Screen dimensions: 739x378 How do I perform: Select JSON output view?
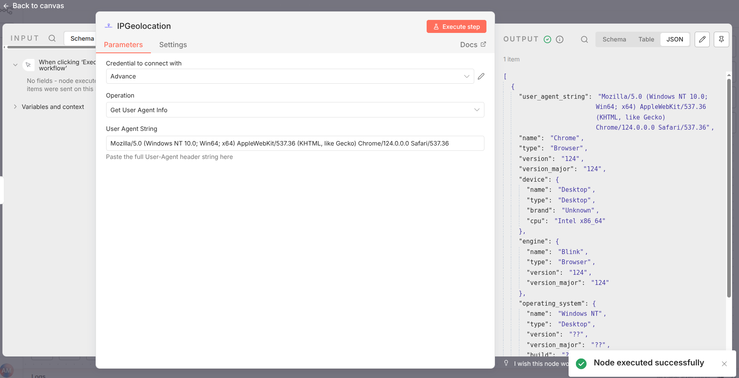[674, 39]
